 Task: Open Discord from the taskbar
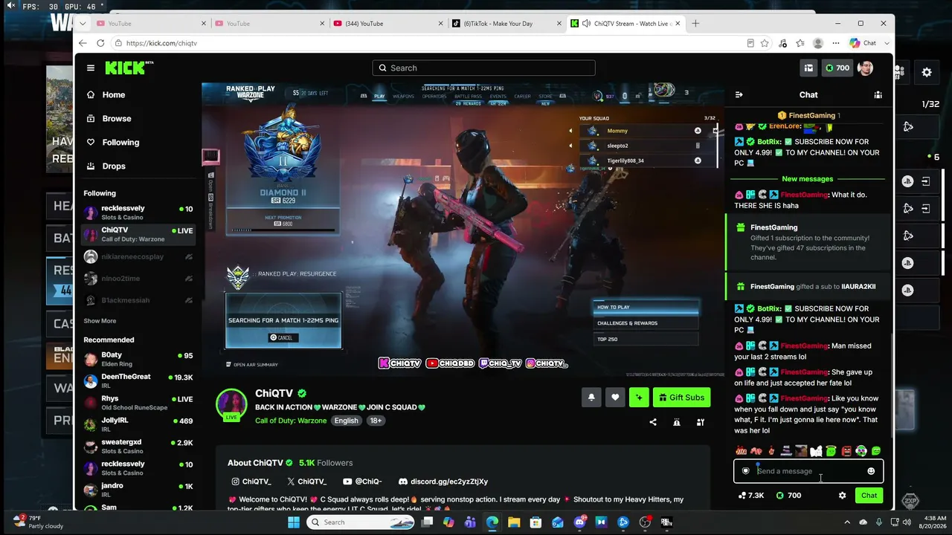coord(579,522)
